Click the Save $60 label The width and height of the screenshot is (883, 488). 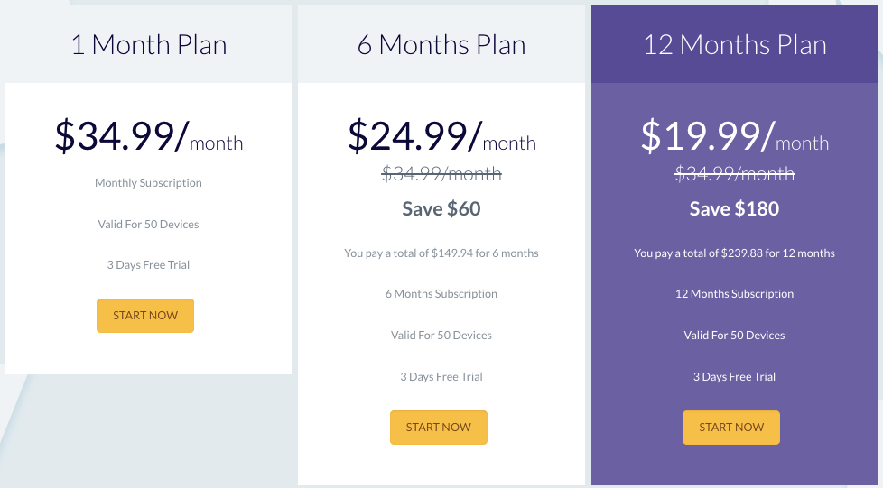click(441, 209)
